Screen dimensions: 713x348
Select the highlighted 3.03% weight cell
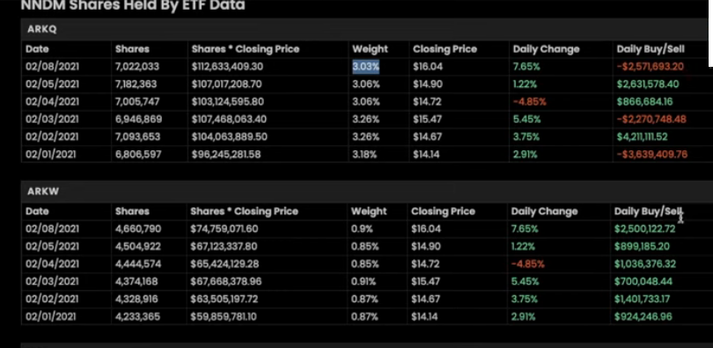[x=365, y=67]
